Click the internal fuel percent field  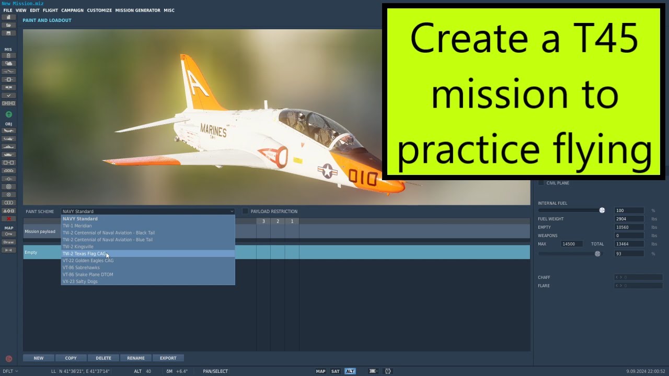coord(629,210)
